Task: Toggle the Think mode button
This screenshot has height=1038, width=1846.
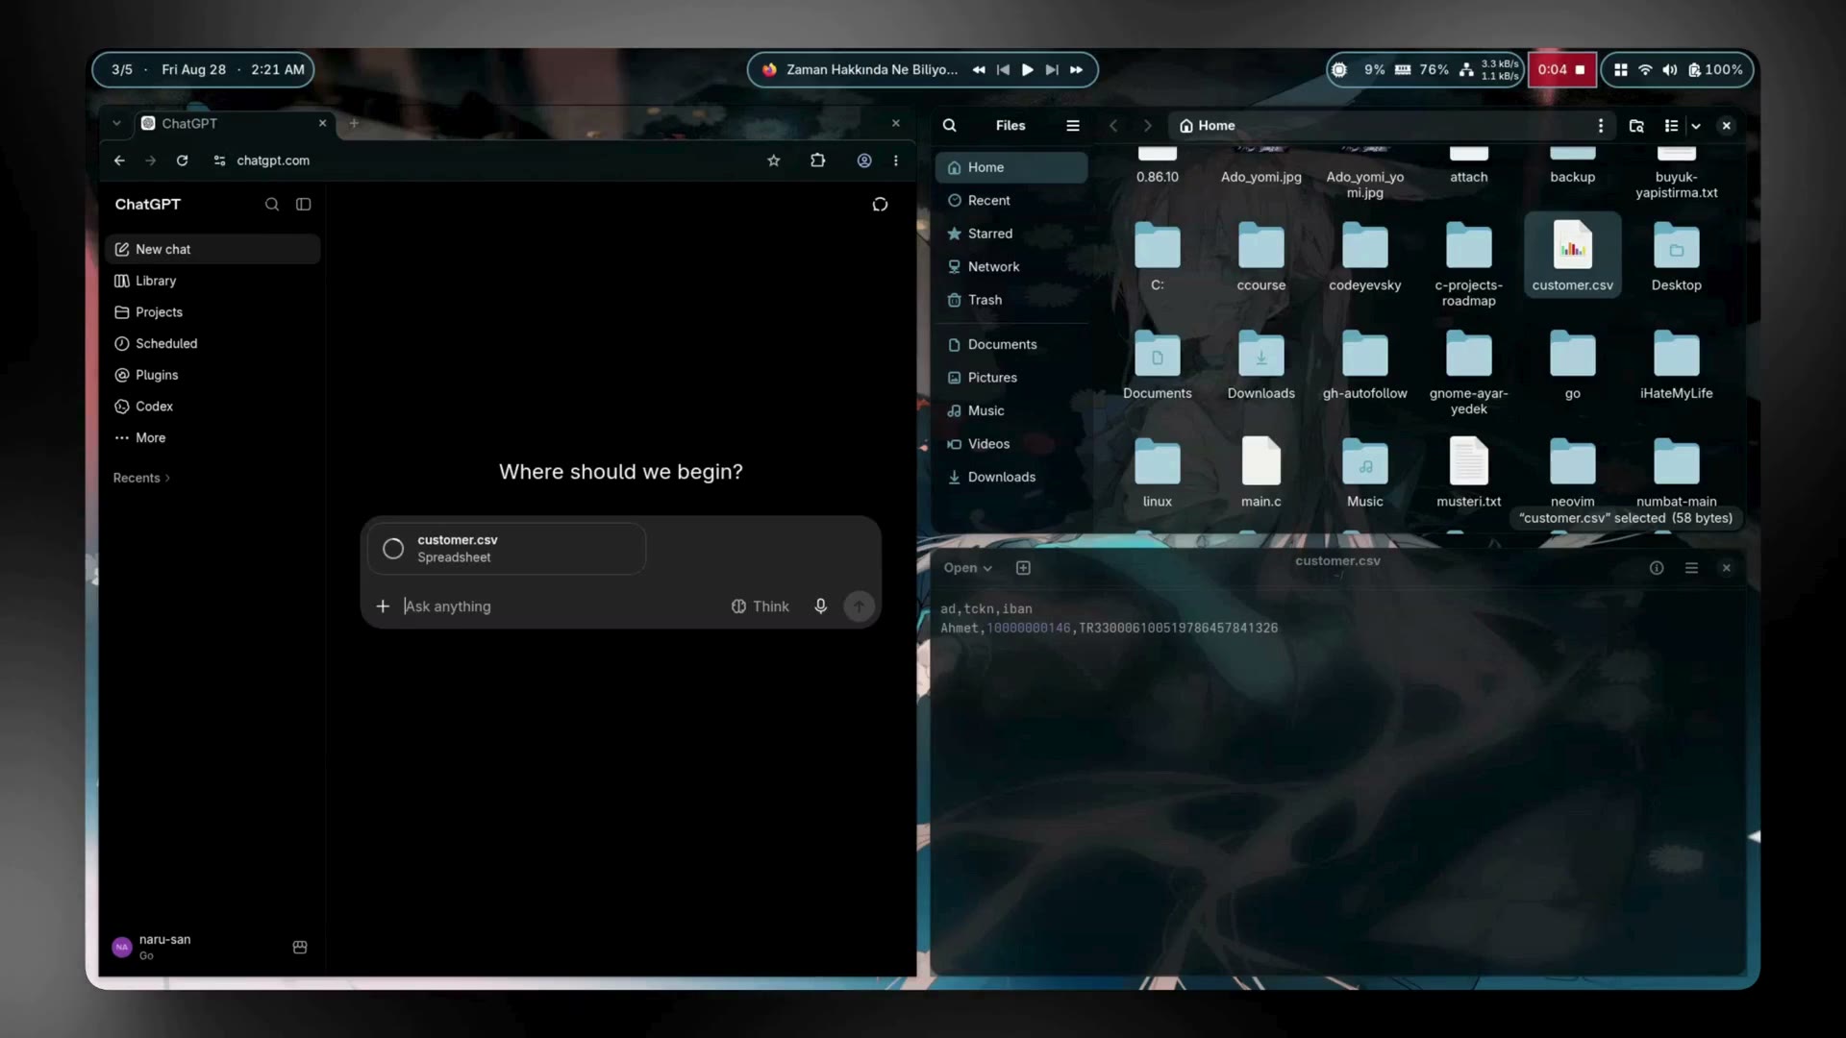Action: (761, 606)
